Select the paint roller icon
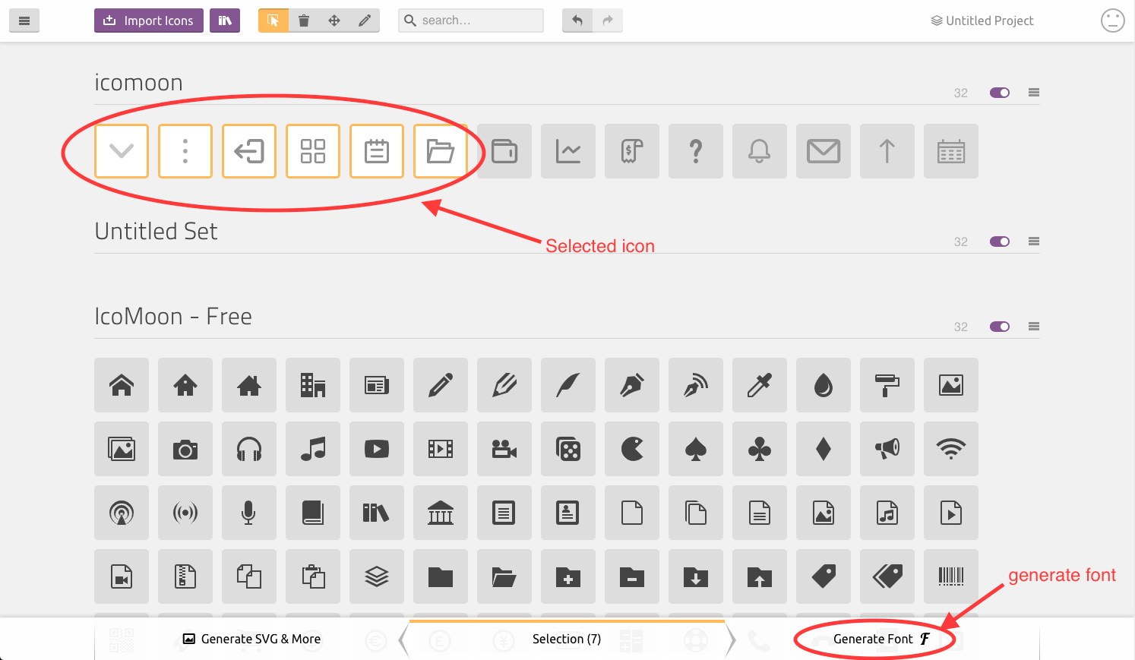Screen dimensions: 1135x660 pyautogui.click(x=887, y=385)
